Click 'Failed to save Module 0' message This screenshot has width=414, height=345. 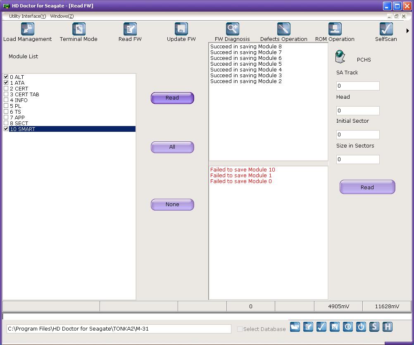pyautogui.click(x=241, y=181)
